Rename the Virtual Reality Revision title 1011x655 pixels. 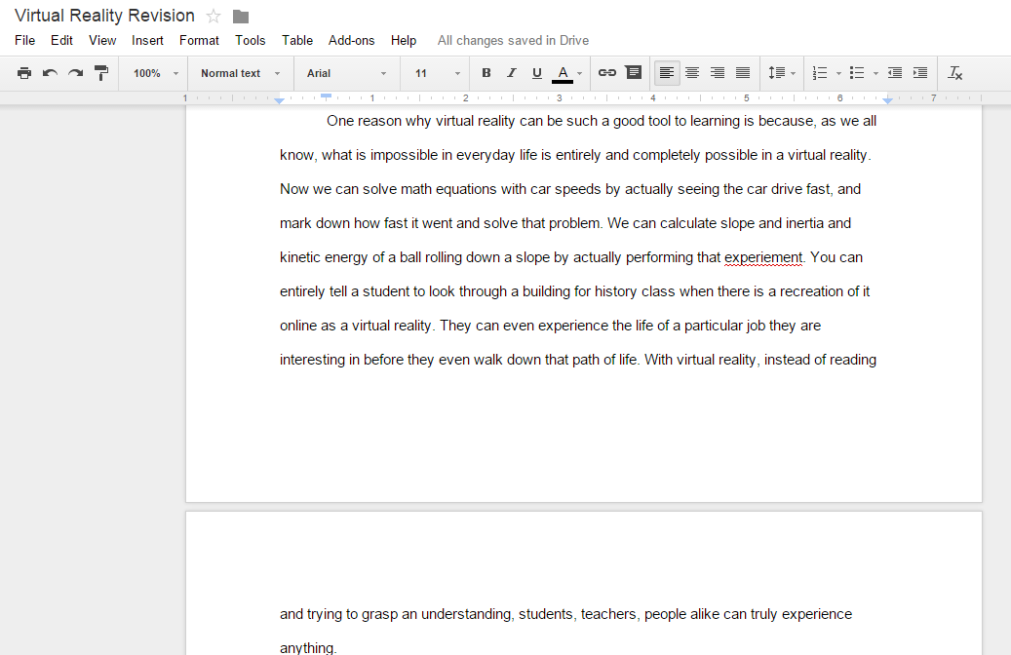coord(104,16)
